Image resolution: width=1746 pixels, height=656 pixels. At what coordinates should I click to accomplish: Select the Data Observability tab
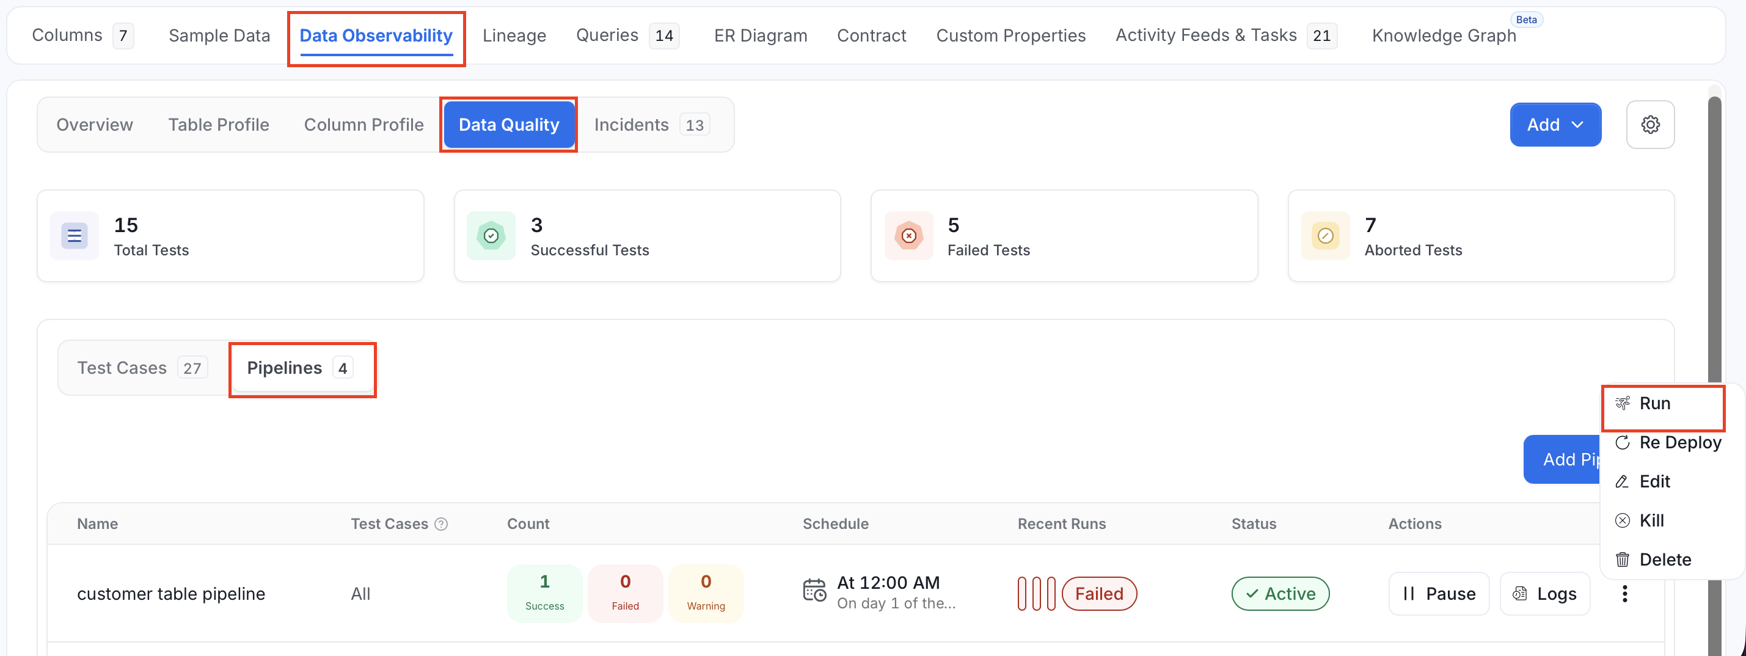376,35
